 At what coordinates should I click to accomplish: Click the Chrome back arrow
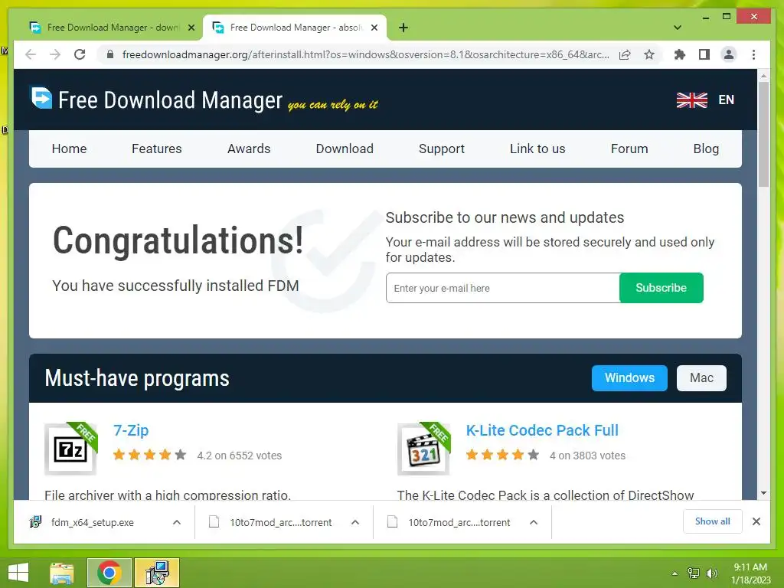point(31,54)
